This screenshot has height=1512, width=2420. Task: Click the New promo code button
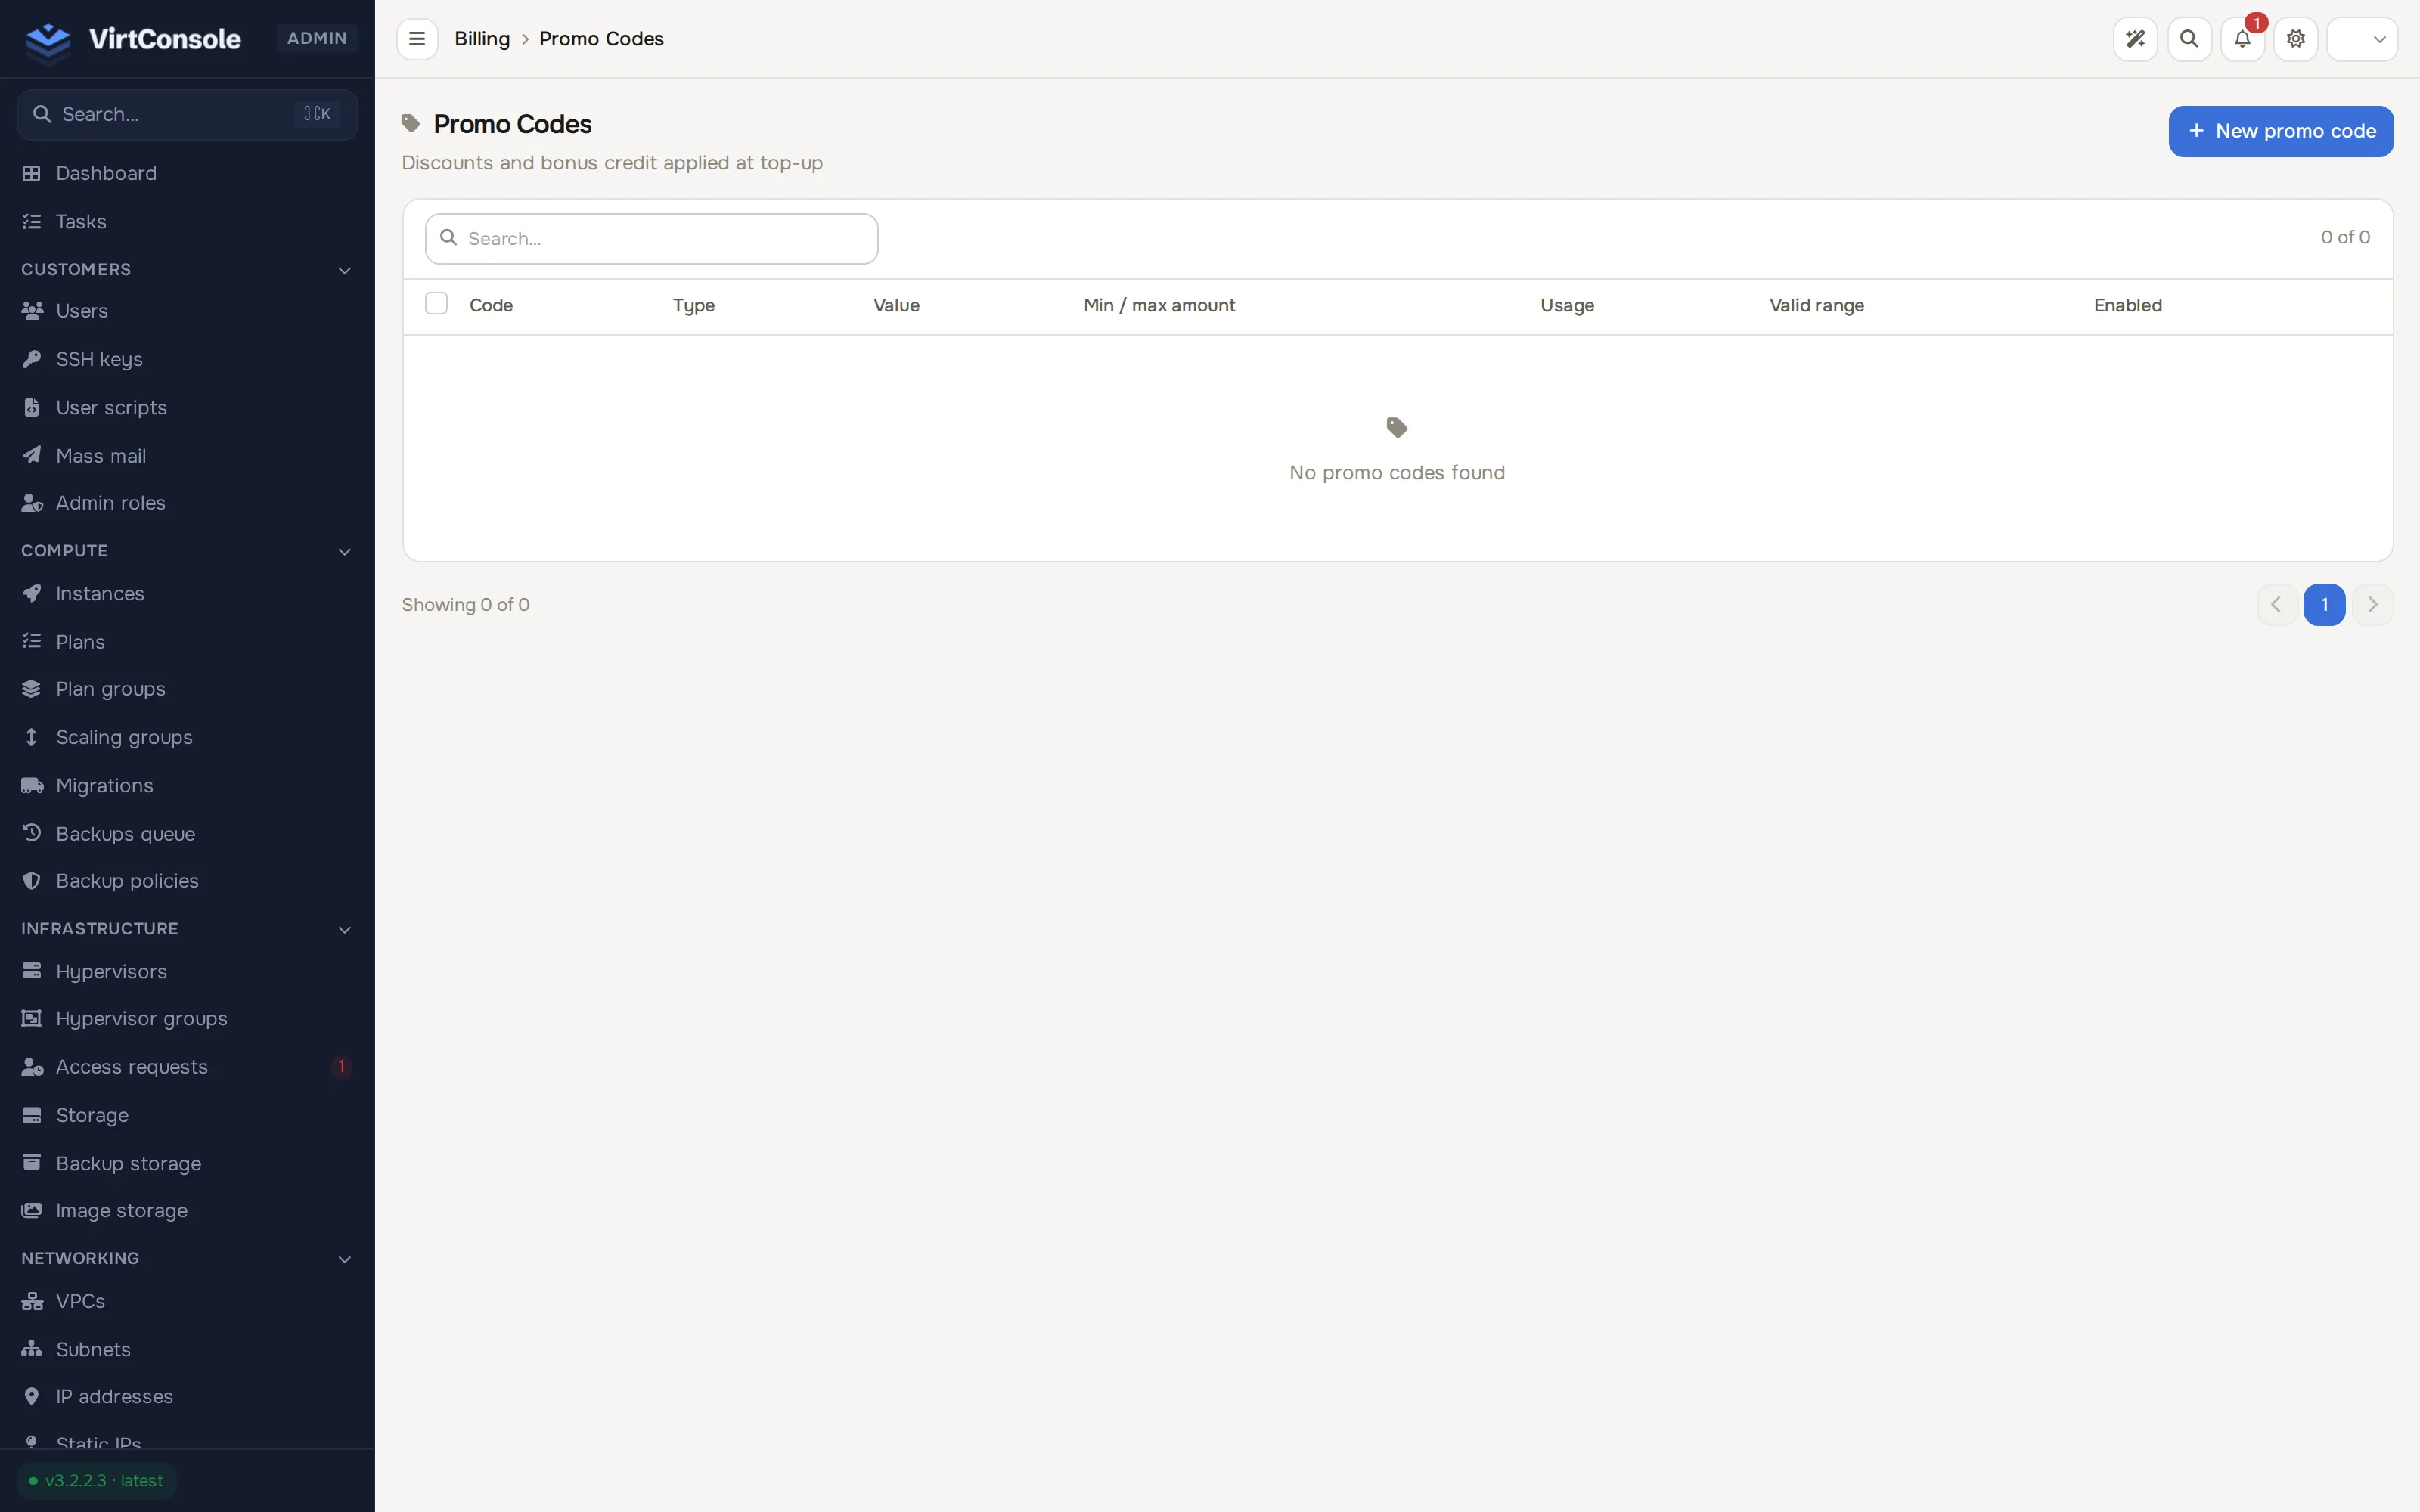[2280, 131]
